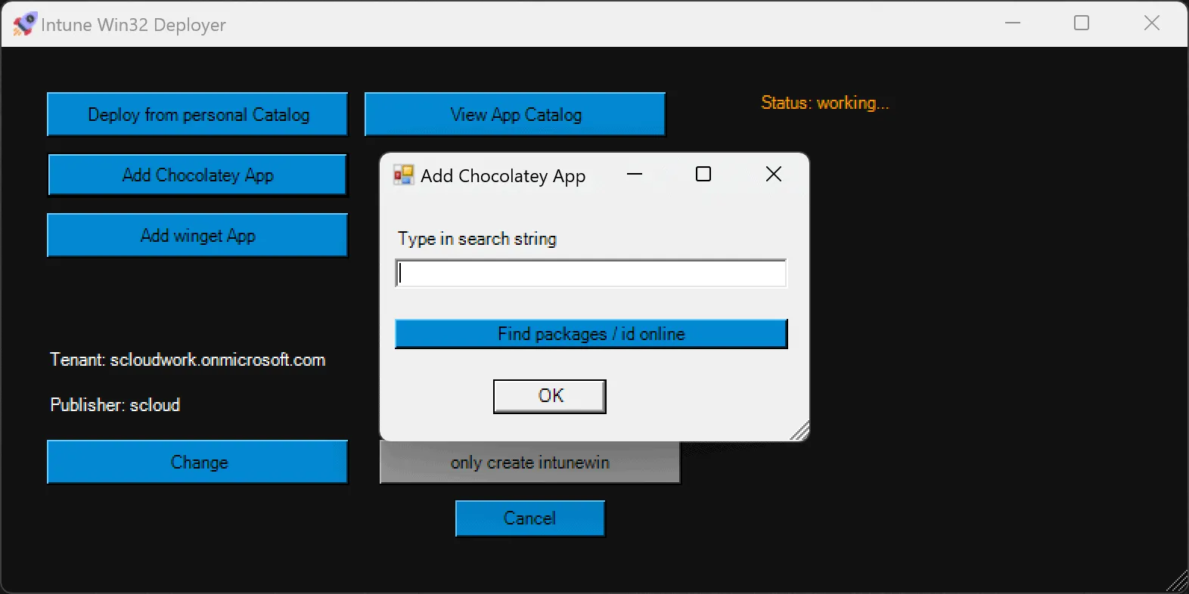Click the main window's resize grip corner

pyautogui.click(x=1178, y=583)
